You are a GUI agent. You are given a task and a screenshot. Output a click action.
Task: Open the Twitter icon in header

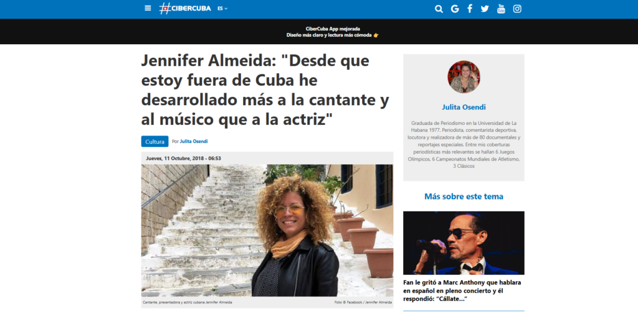point(485,9)
